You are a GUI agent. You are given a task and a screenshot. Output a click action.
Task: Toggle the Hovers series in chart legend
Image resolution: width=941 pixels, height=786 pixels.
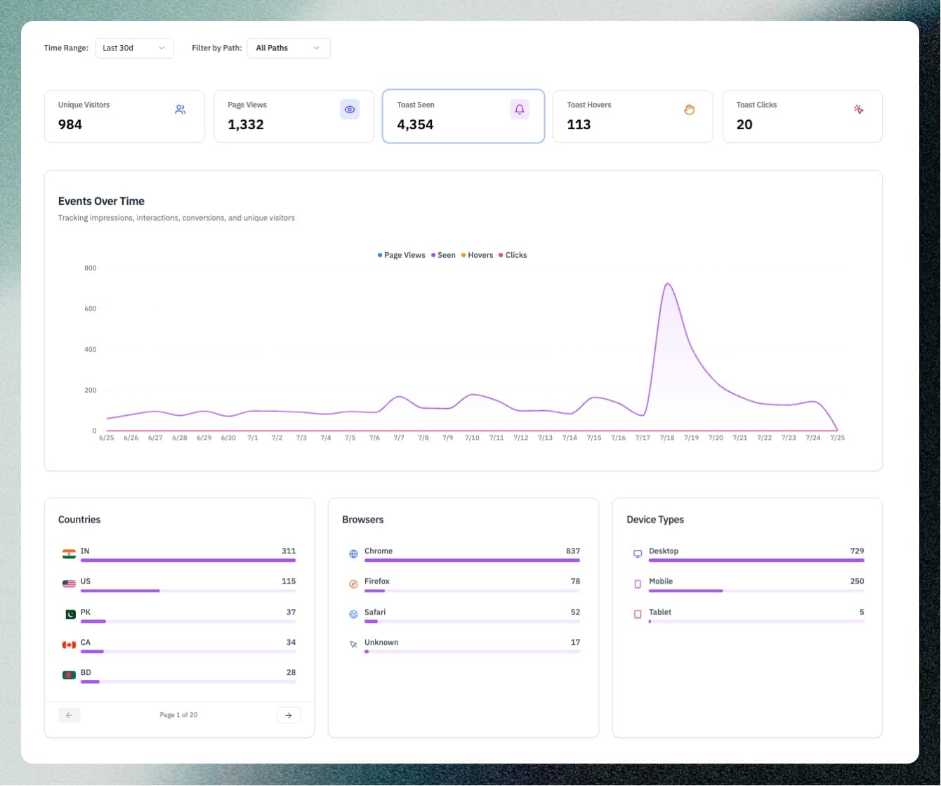[477, 255]
